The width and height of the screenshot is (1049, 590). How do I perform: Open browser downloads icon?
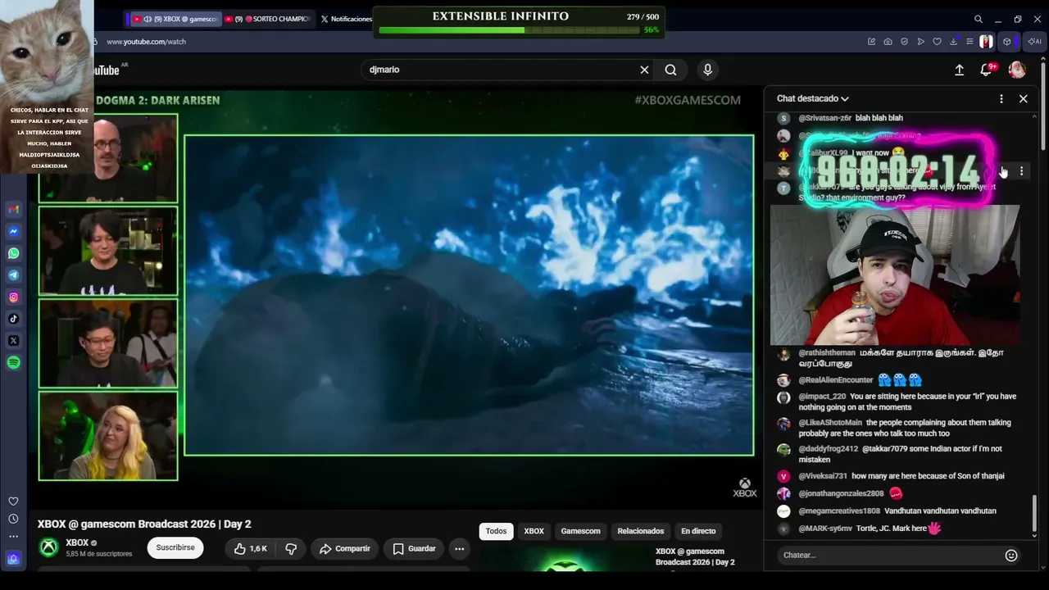pyautogui.click(x=953, y=42)
